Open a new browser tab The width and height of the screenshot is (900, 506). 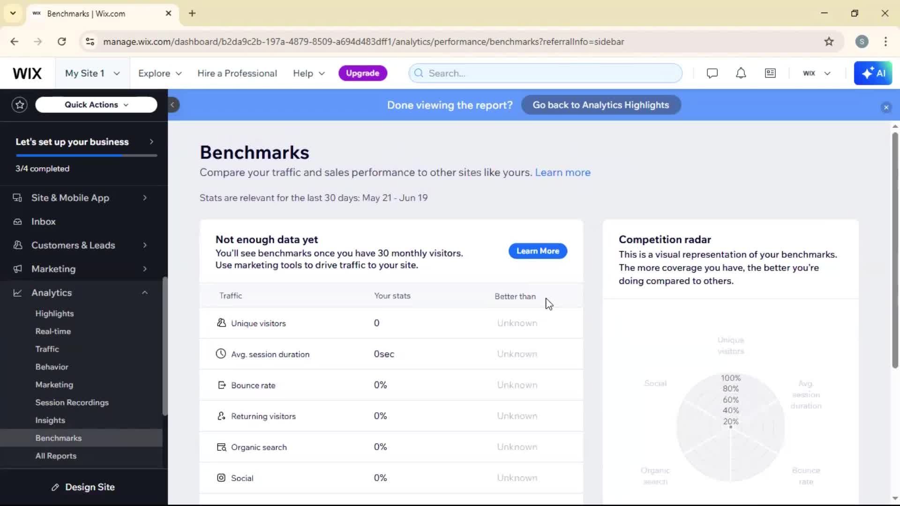pyautogui.click(x=192, y=13)
